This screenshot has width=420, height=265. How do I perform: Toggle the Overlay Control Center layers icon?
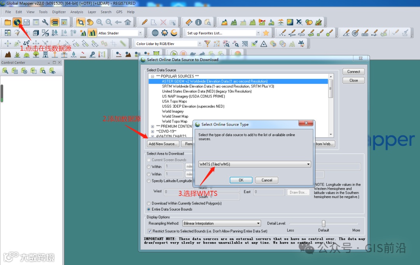pyautogui.click(x=55, y=22)
